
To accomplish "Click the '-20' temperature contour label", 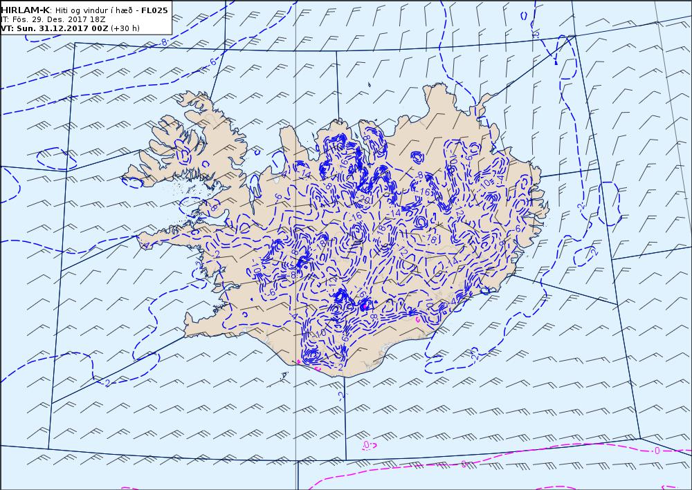I will [364, 199].
